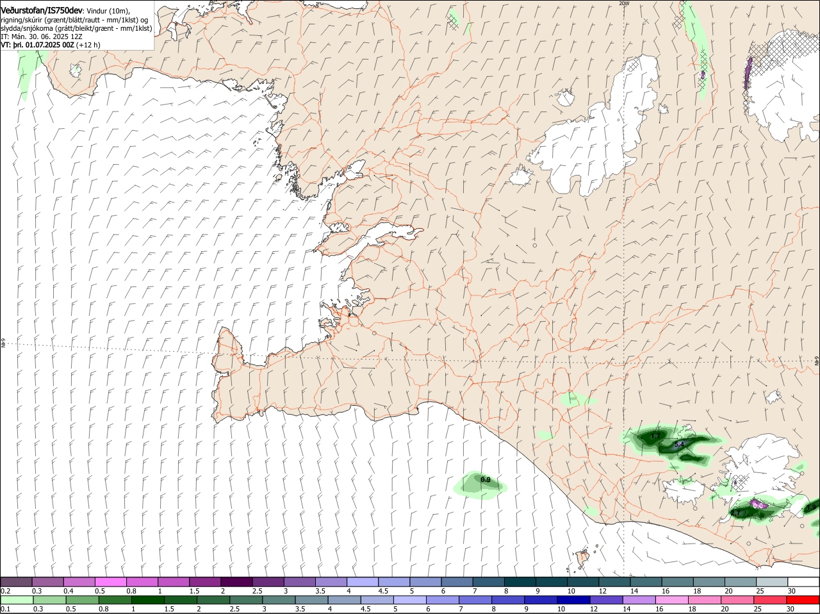Click the 5.4 precipitation value on map
The image size is (820, 614).
[680, 444]
